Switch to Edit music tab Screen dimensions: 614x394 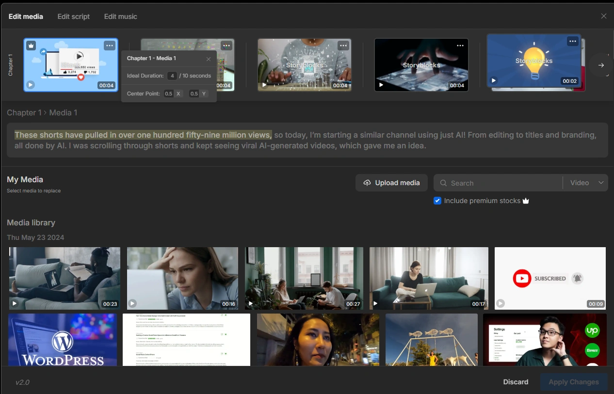(121, 16)
